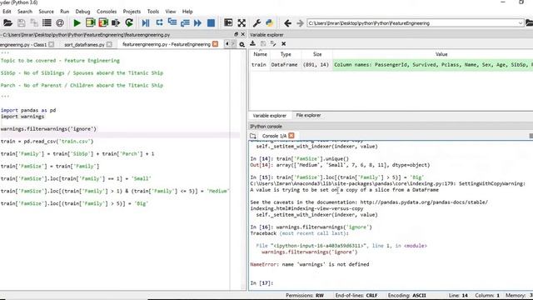
Task: Browse console tabs folder icon
Action: tap(253, 136)
